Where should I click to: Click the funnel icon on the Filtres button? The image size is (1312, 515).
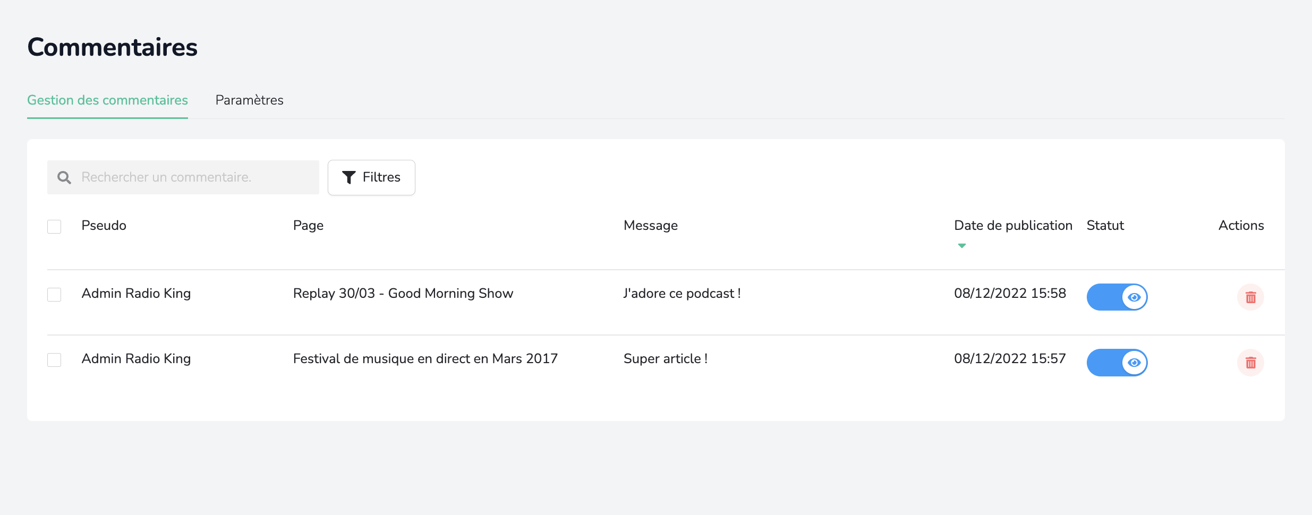tap(348, 177)
